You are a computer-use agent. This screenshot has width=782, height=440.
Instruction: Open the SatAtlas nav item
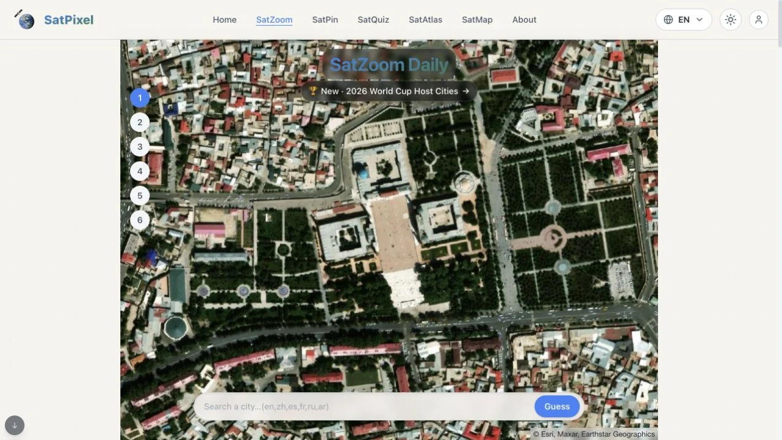point(425,20)
